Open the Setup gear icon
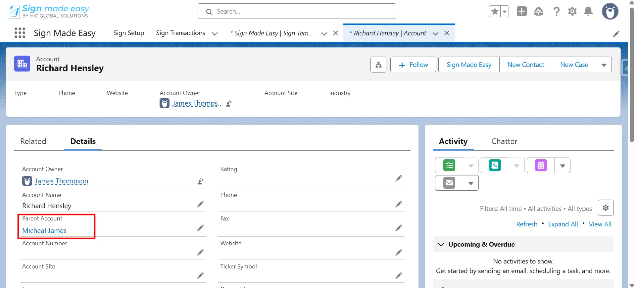Image resolution: width=635 pixels, height=288 pixels. 572,12
